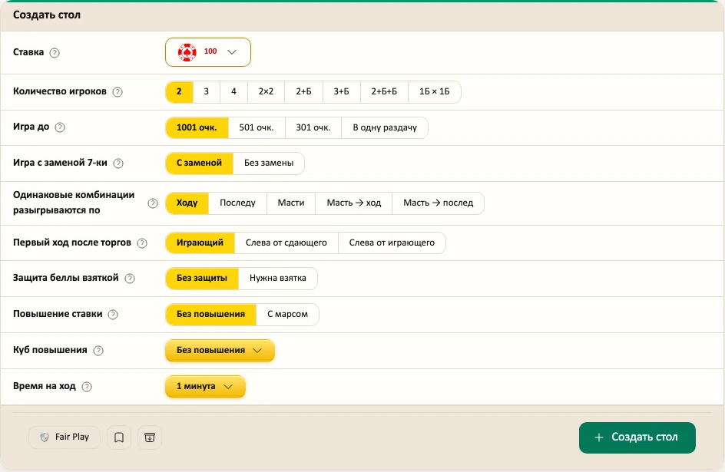Set game limit to 301 очк.

pos(313,127)
